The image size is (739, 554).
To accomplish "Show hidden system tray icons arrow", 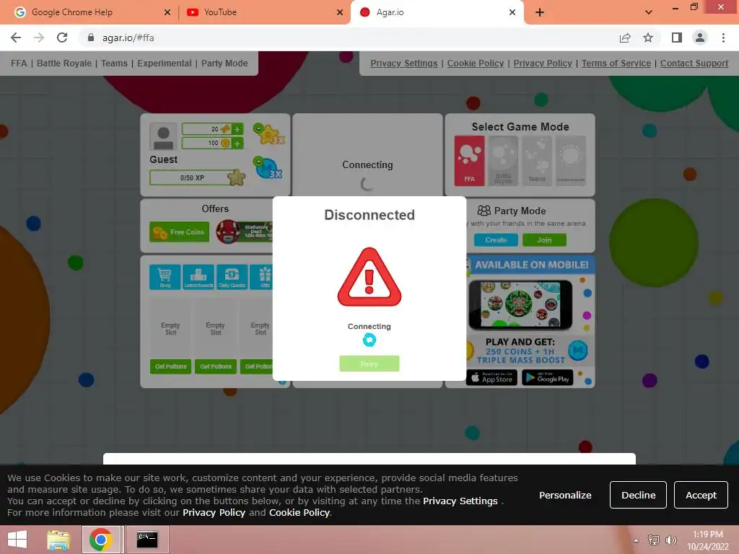I will [637, 540].
